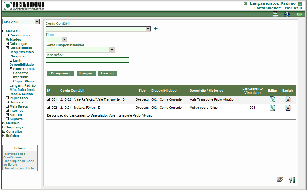Image resolution: width=307 pixels, height=190 pixels.
Task: Collapse row 002 in the table
Action: click(48, 107)
